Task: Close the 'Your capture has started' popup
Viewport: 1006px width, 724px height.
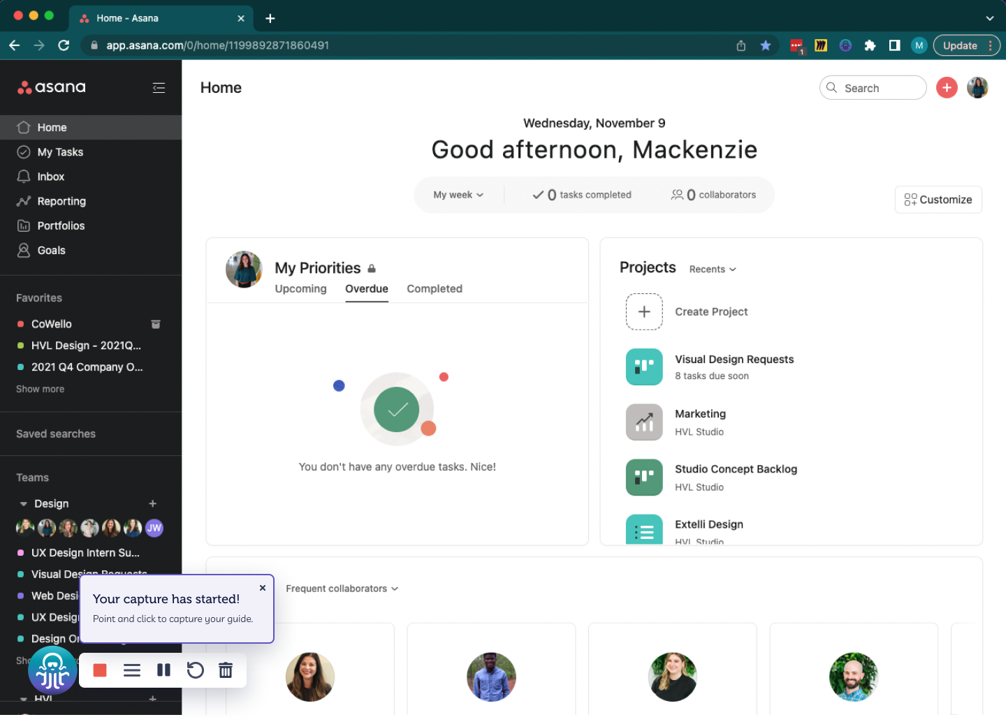Action: (263, 588)
